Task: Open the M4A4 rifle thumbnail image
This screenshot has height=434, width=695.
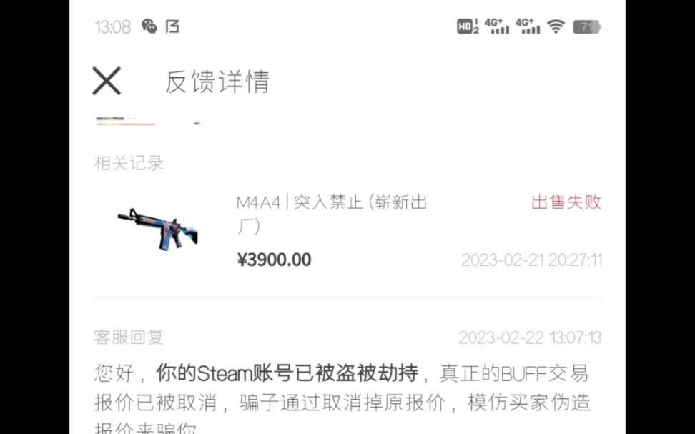Action: (x=158, y=228)
